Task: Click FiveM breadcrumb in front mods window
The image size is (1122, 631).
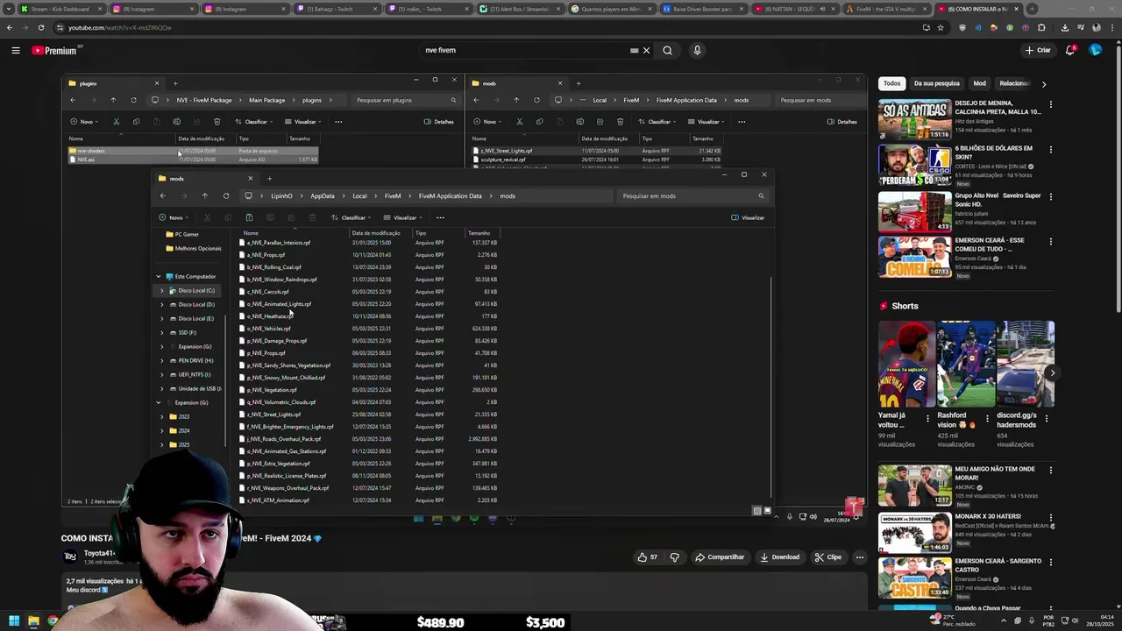Action: point(392,195)
